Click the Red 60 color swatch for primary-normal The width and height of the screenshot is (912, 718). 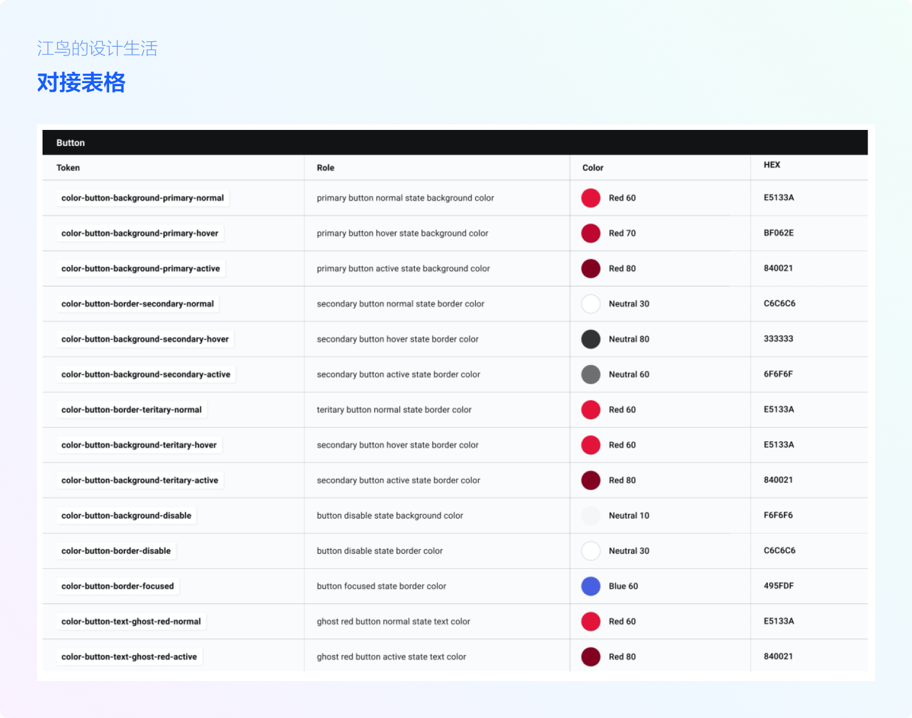pos(590,198)
